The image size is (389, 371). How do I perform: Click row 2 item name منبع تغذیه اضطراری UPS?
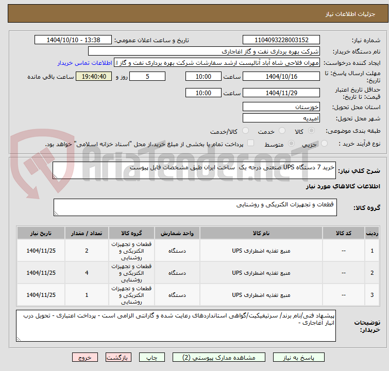point(261,273)
